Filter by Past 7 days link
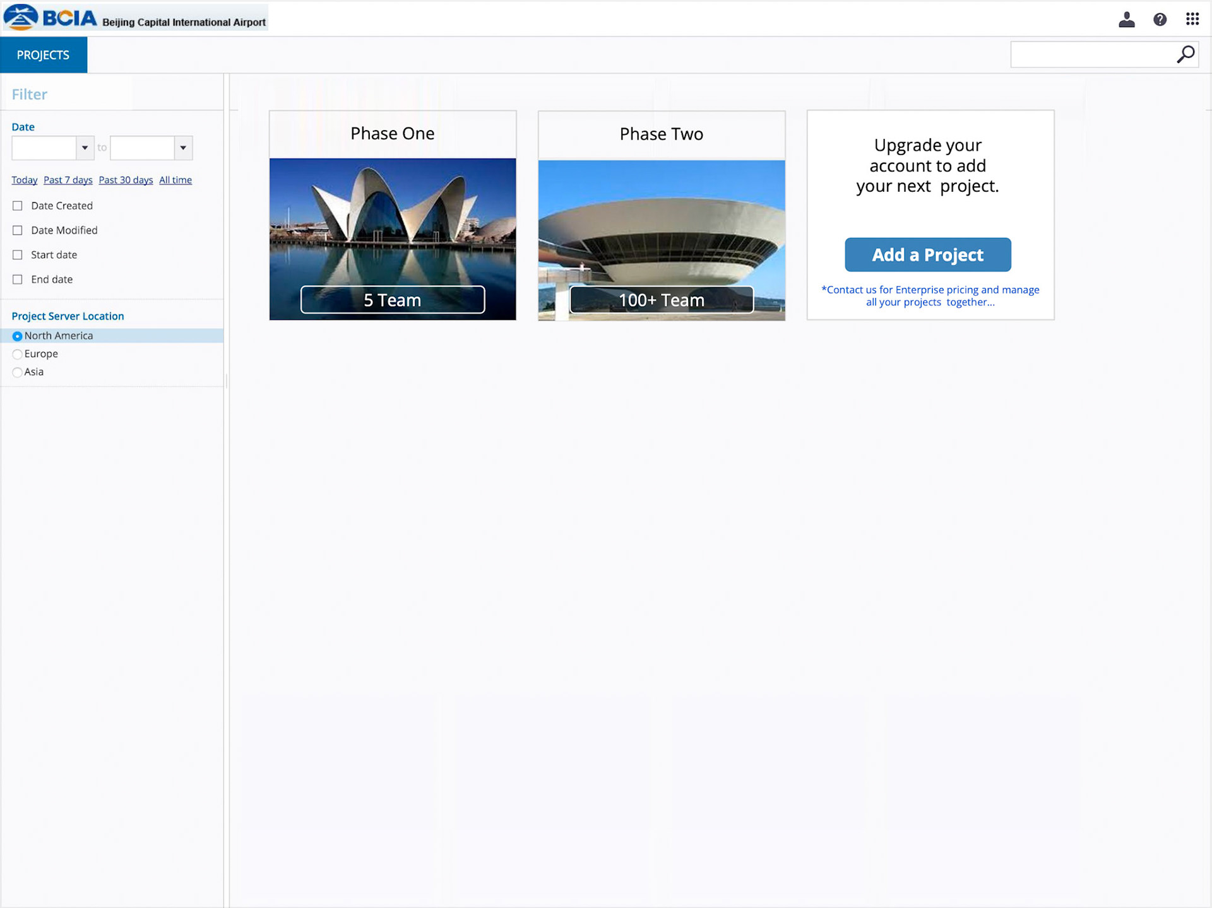Screen dimensions: 1212x908 pyautogui.click(x=68, y=180)
